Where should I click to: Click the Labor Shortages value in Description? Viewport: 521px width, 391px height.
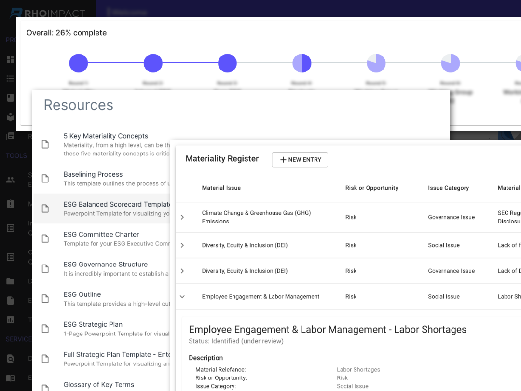pyautogui.click(x=358, y=370)
